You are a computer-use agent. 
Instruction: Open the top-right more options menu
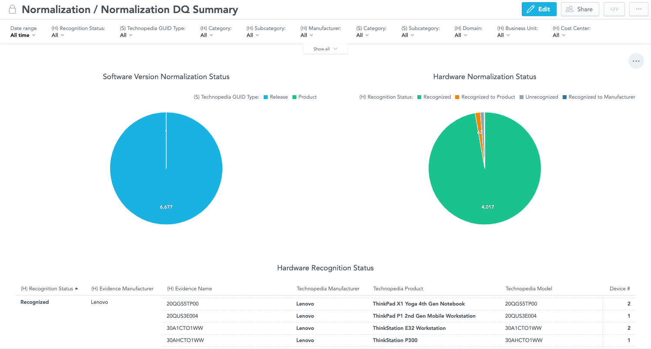tap(638, 9)
